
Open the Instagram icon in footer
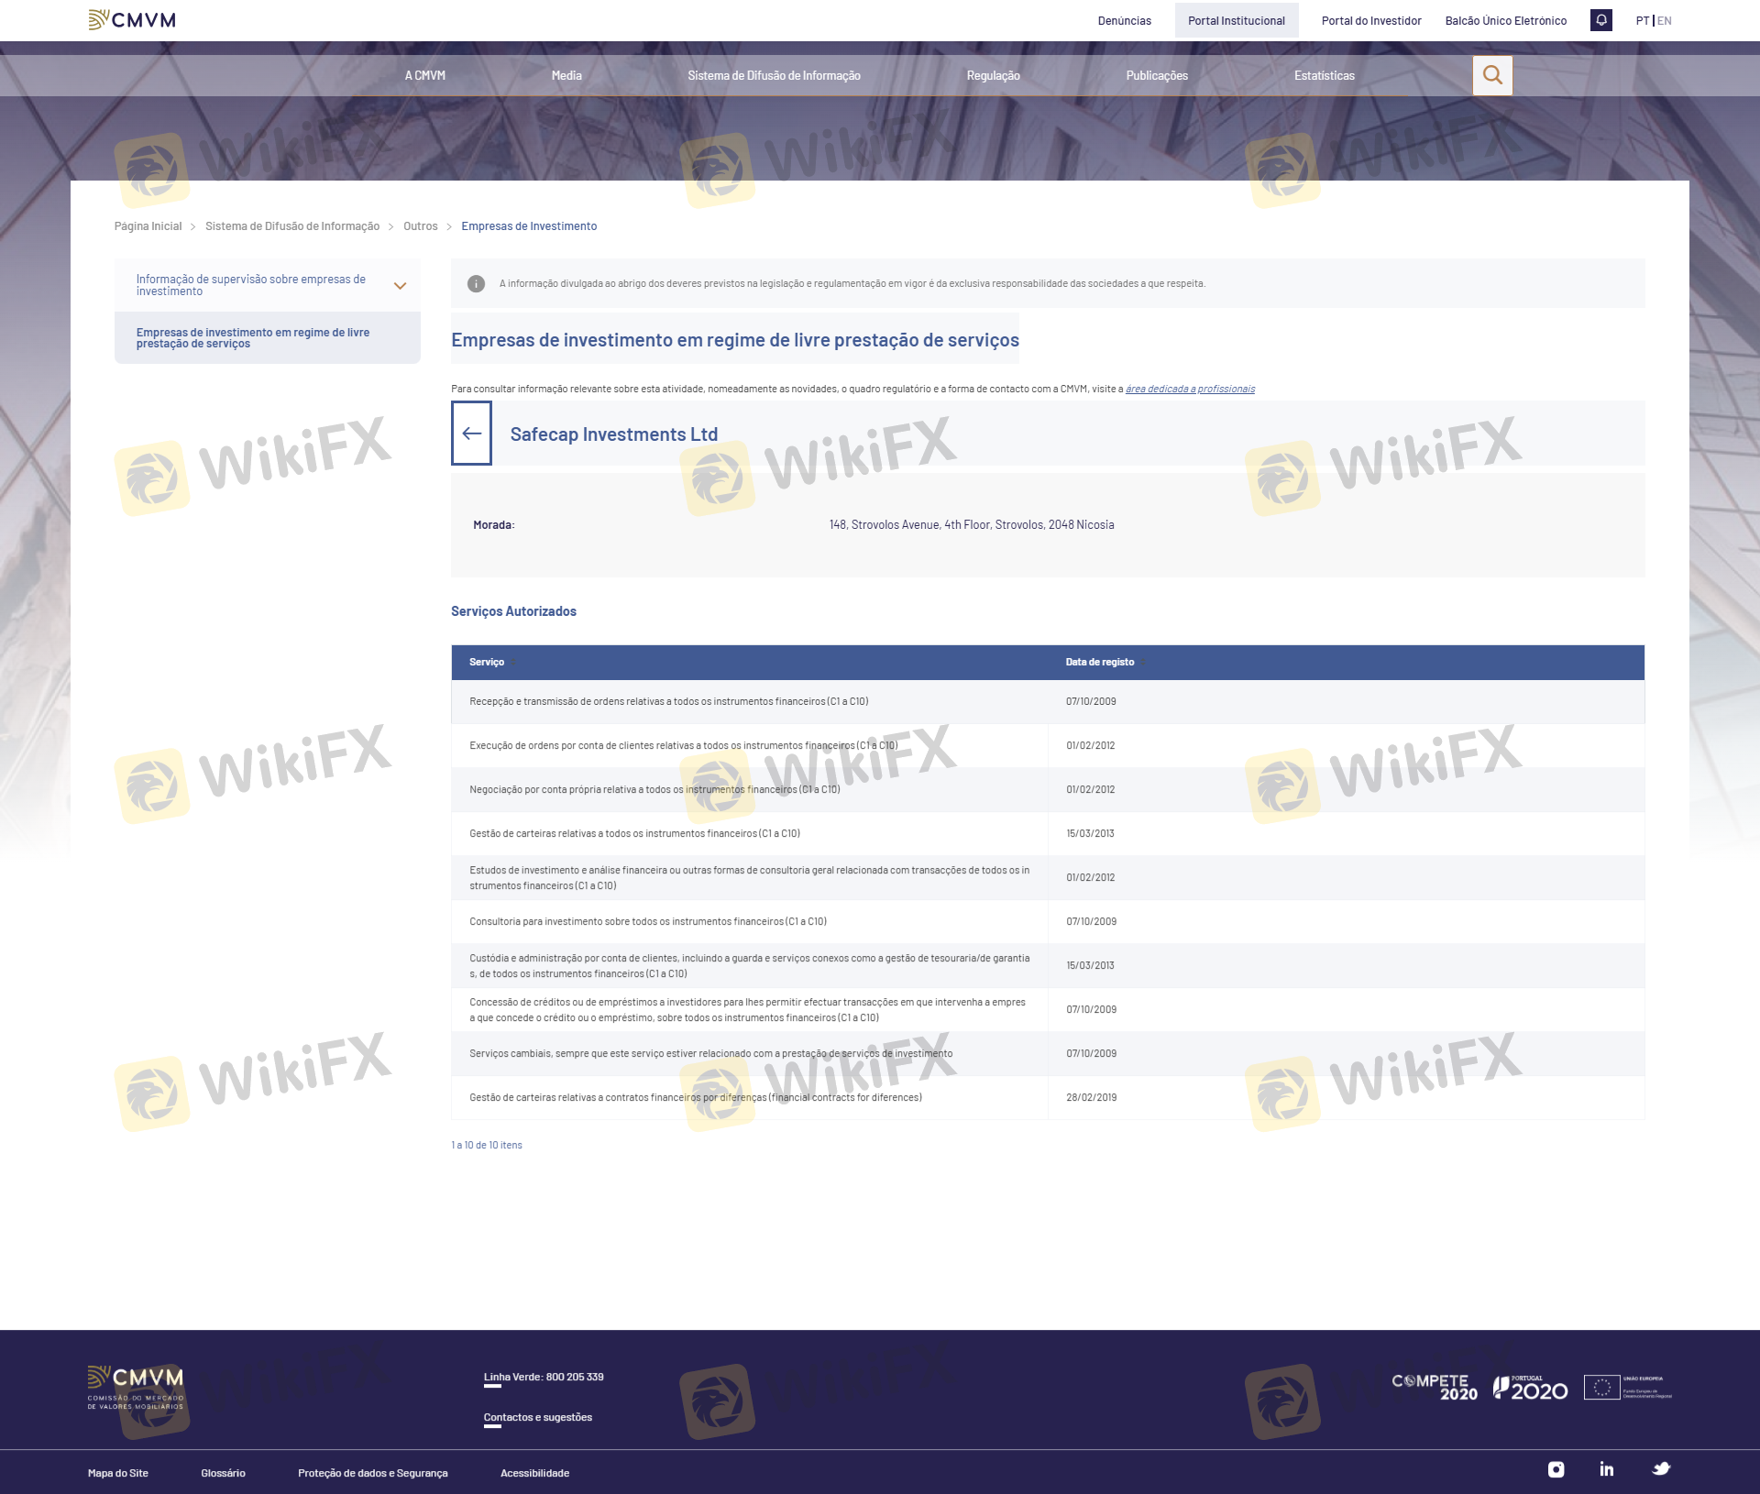pyautogui.click(x=1556, y=1469)
